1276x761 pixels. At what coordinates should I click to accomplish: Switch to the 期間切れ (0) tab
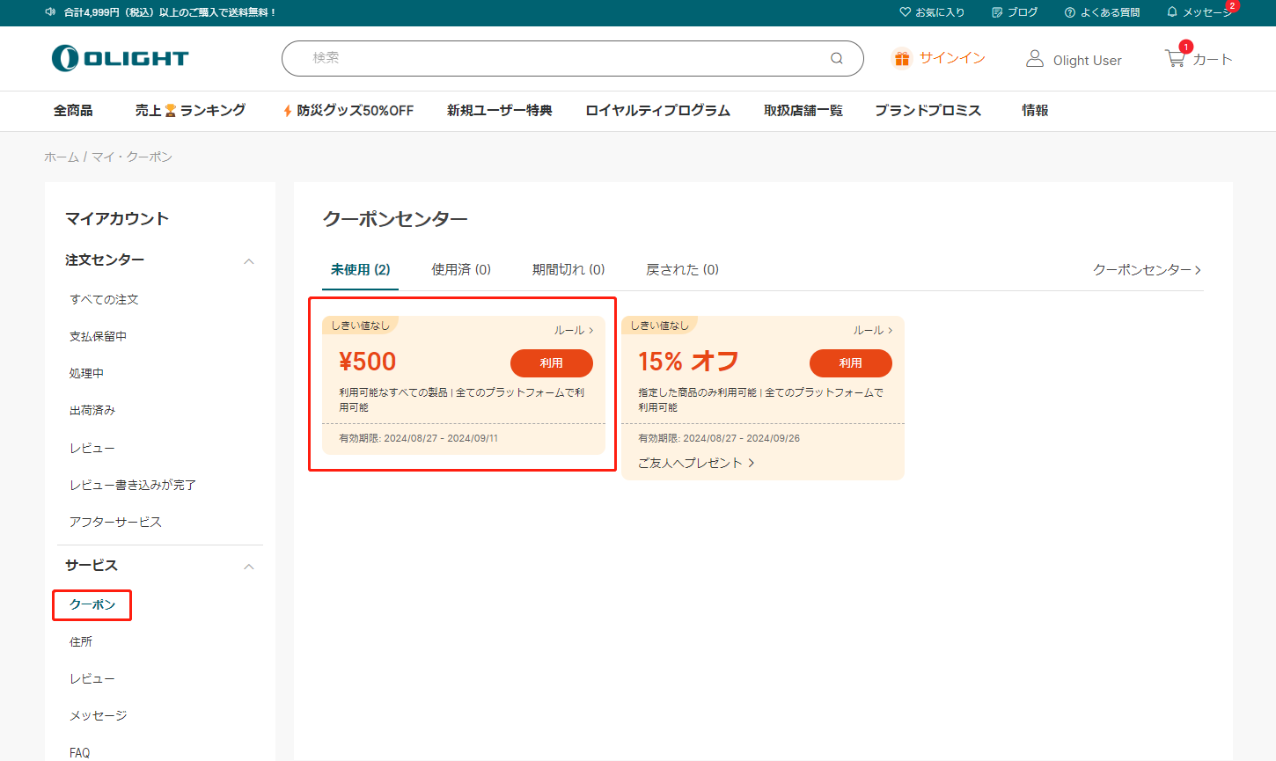[568, 270]
